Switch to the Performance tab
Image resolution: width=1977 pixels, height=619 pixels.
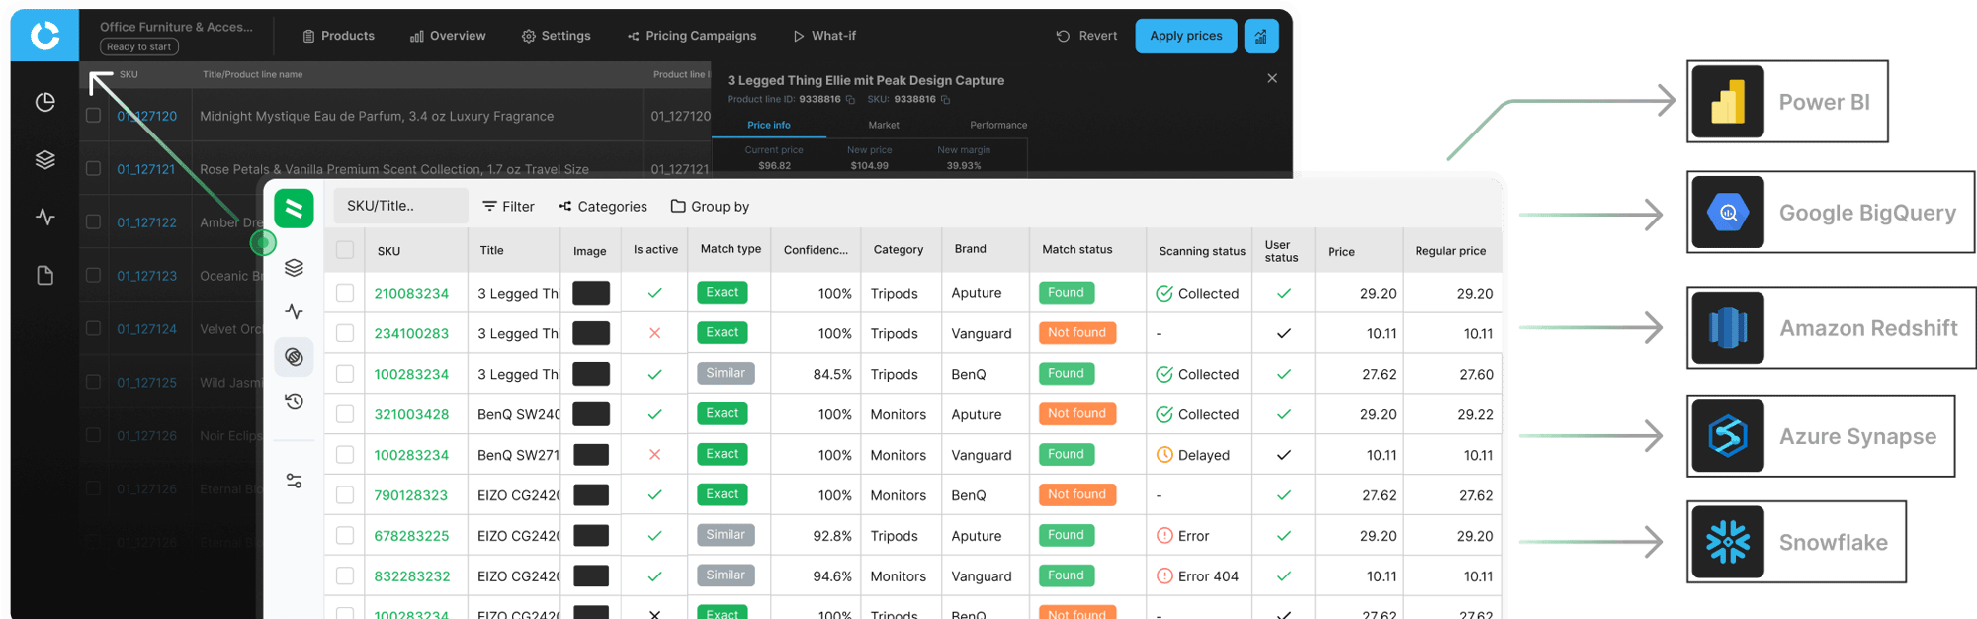[x=998, y=126]
